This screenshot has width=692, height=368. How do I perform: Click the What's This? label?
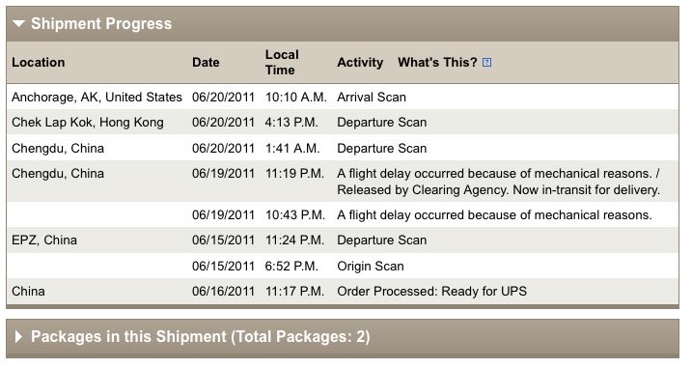coord(437,62)
